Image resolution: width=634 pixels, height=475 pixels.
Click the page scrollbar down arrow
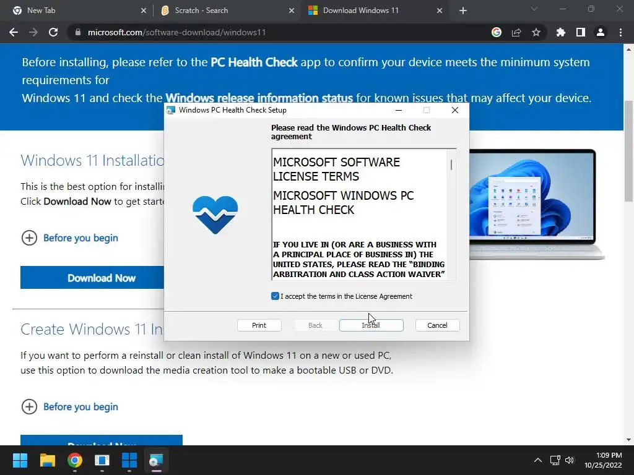(629, 440)
